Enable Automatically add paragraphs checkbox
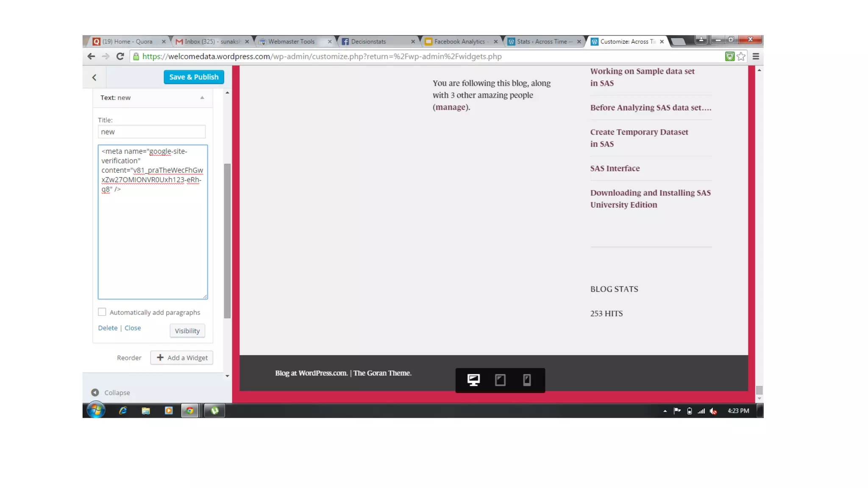Image resolution: width=868 pixels, height=488 pixels. pos(102,312)
